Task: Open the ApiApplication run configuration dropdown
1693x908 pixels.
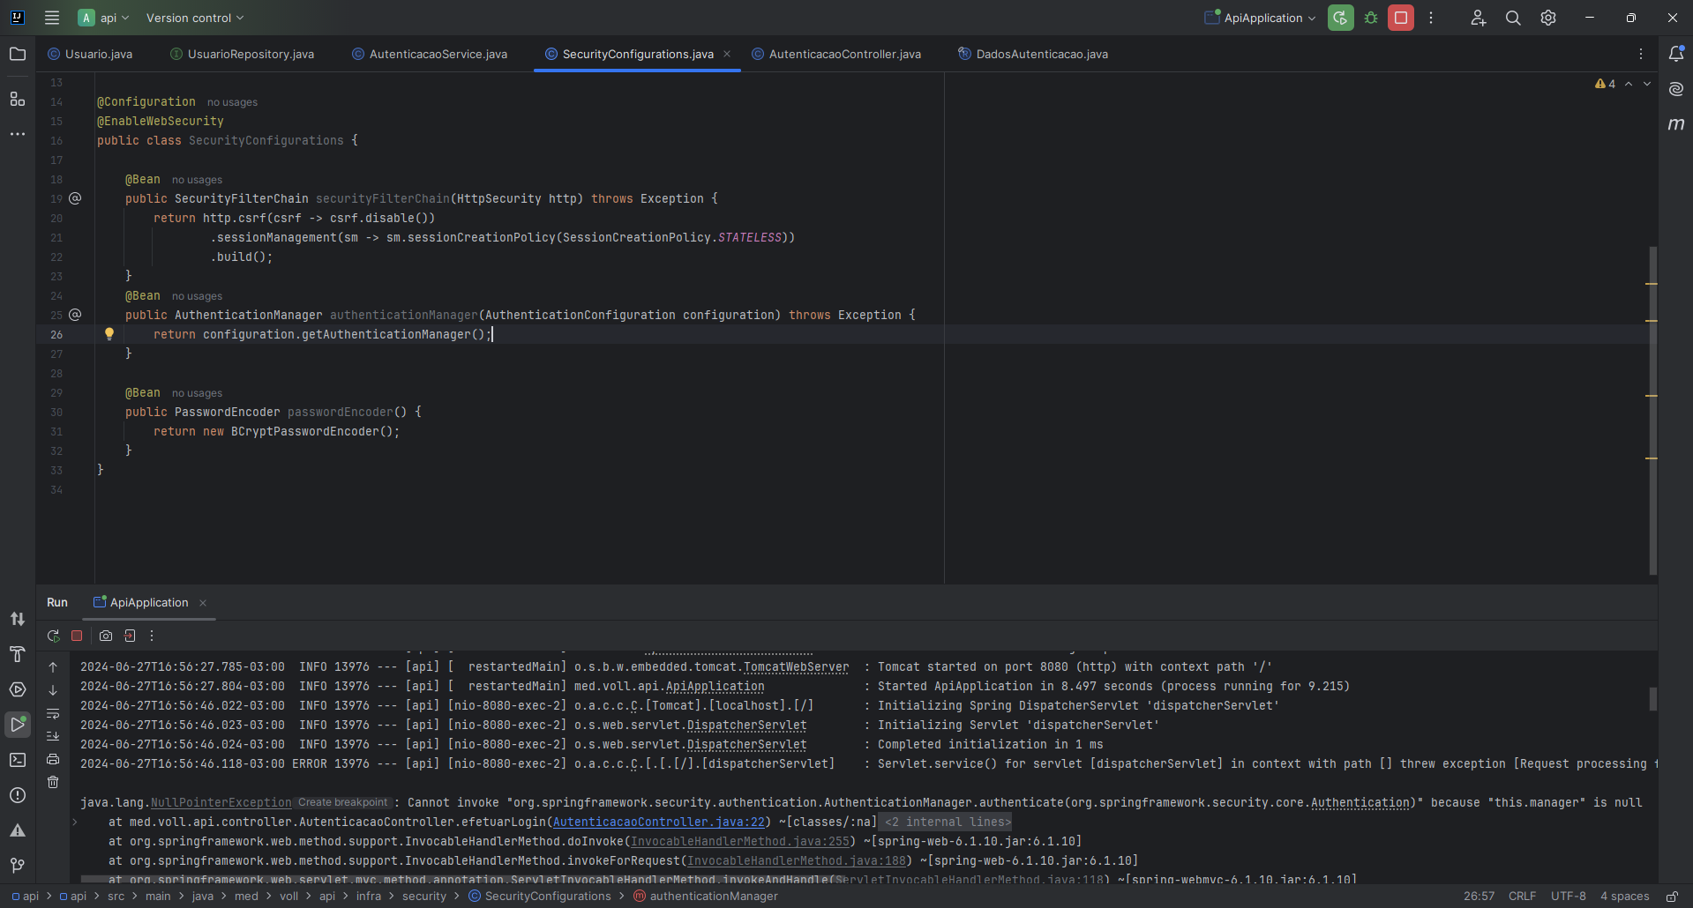Action: coord(1261,18)
